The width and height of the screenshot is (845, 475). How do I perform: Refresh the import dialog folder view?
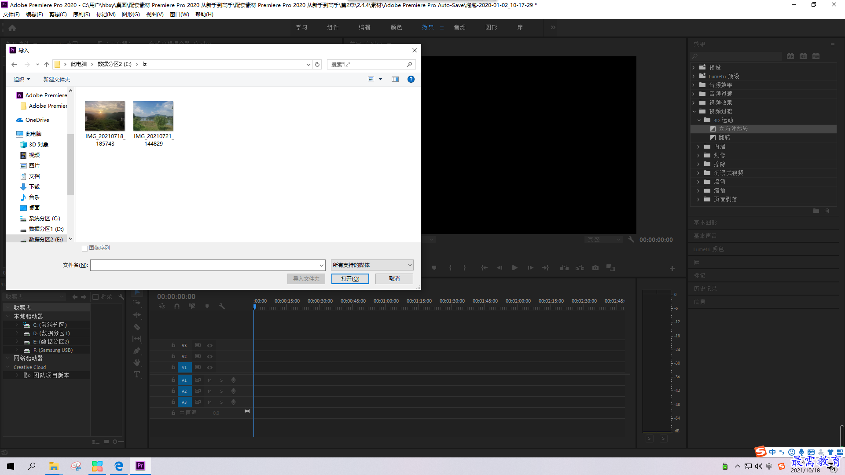[x=317, y=64]
